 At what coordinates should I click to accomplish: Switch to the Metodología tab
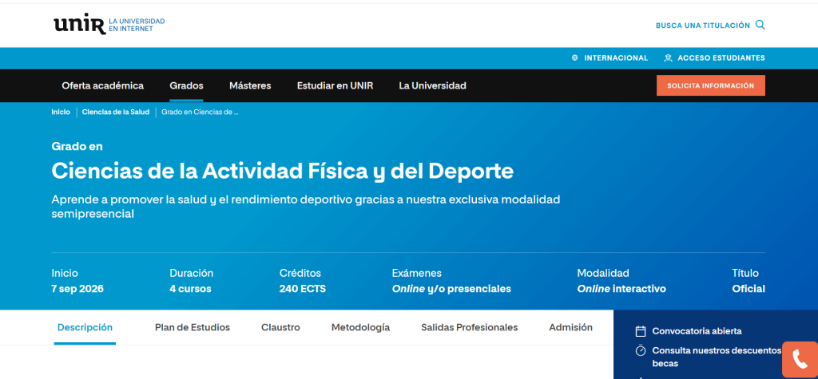point(360,327)
